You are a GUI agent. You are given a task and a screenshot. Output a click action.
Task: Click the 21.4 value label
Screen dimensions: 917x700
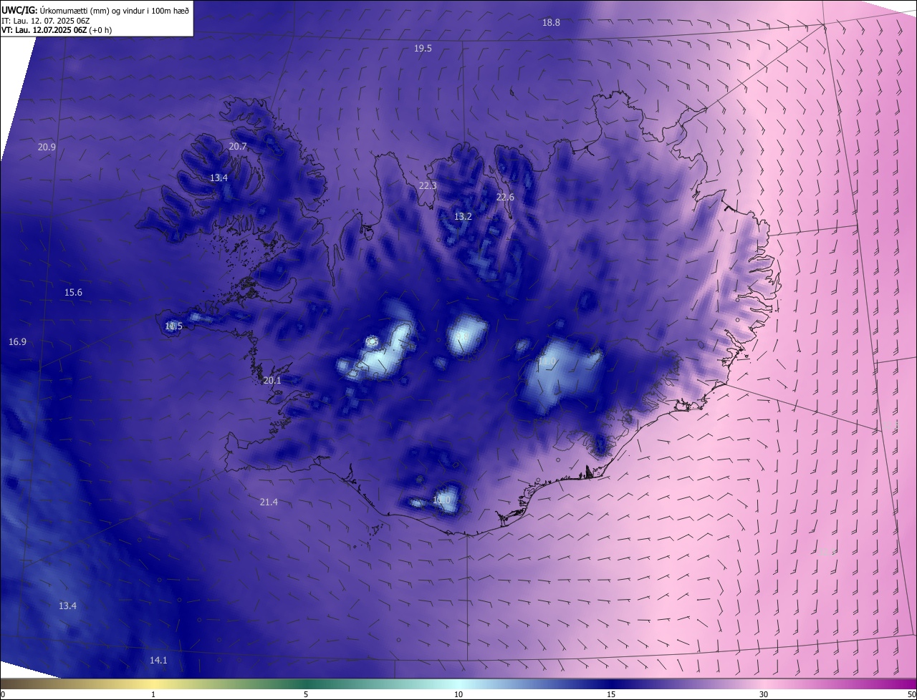[x=269, y=502]
